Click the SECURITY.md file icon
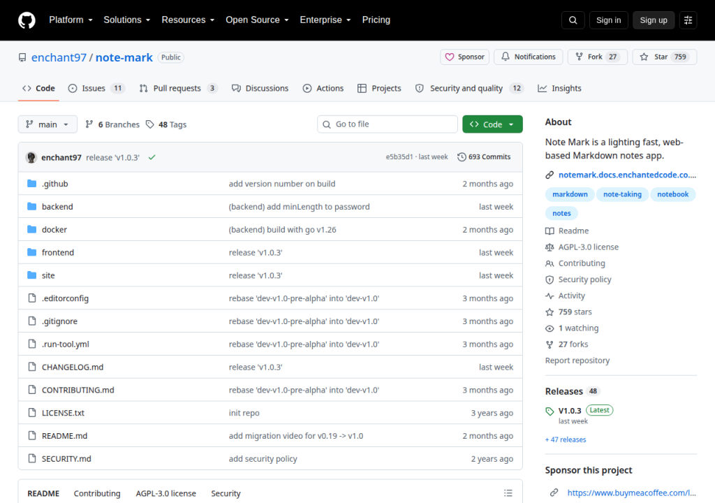 coord(32,458)
